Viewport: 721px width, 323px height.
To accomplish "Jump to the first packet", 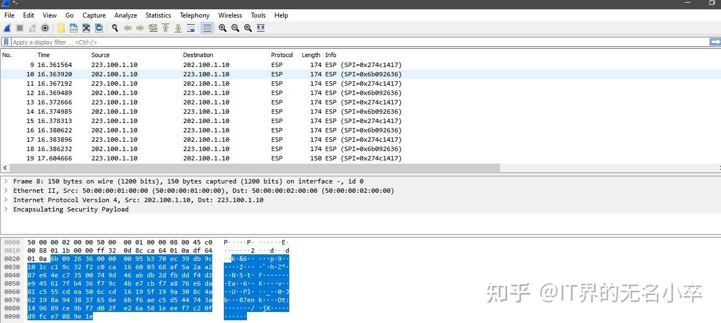I will 166,28.
